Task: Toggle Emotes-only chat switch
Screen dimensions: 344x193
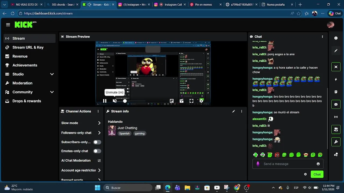Action: (x=97, y=151)
